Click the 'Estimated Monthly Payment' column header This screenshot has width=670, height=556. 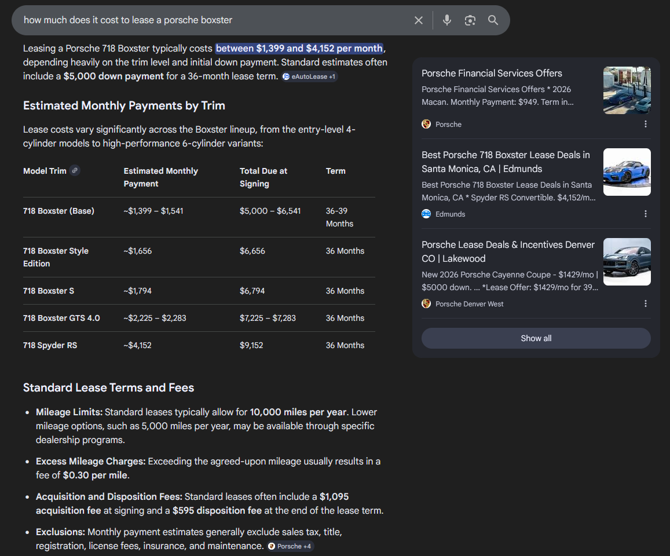(160, 177)
